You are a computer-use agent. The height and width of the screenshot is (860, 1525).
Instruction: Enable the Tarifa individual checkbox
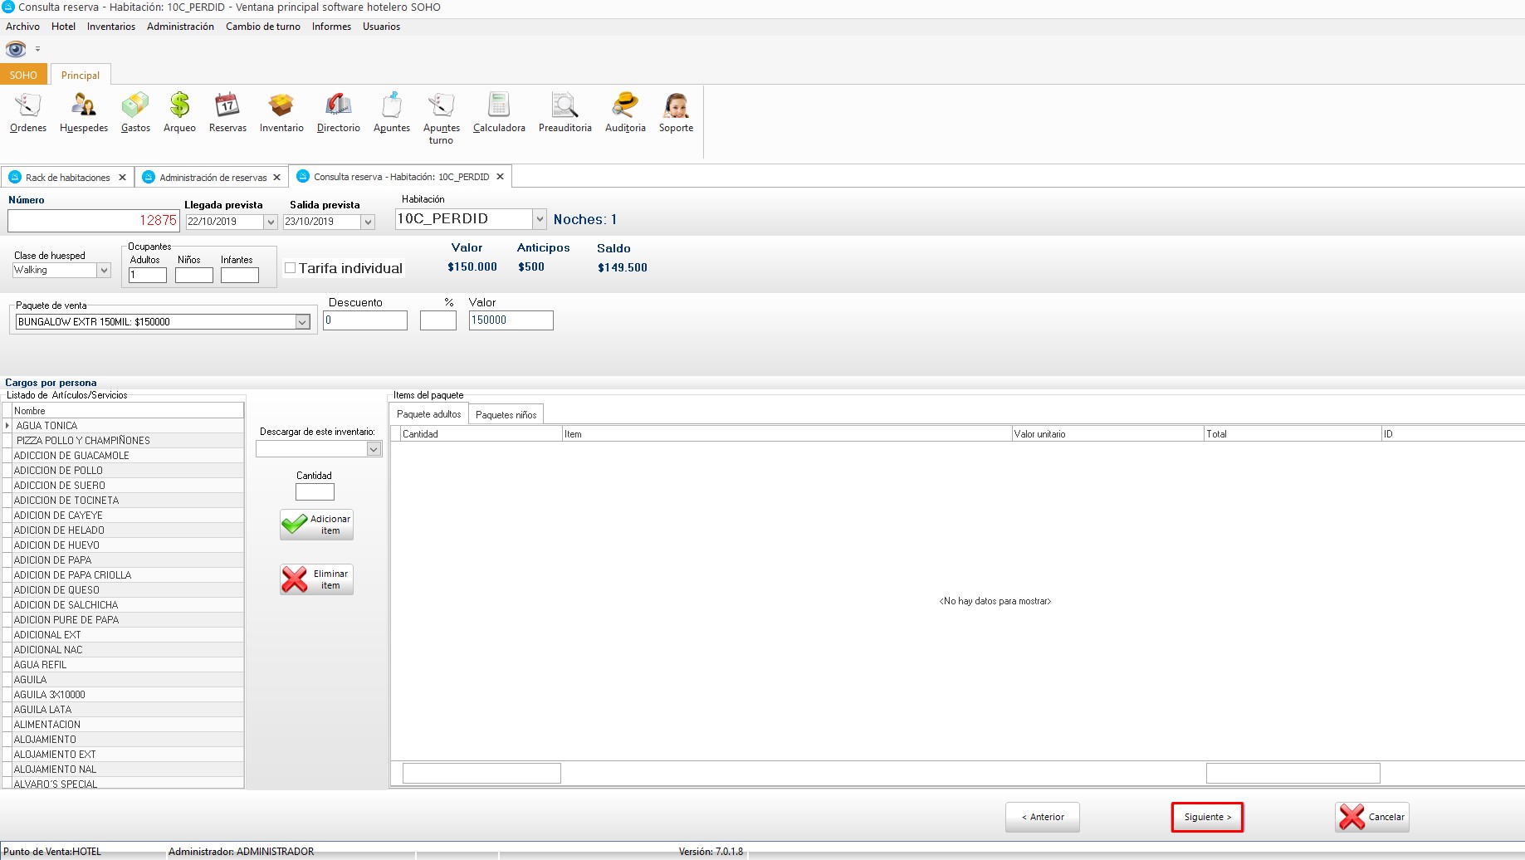pos(291,268)
